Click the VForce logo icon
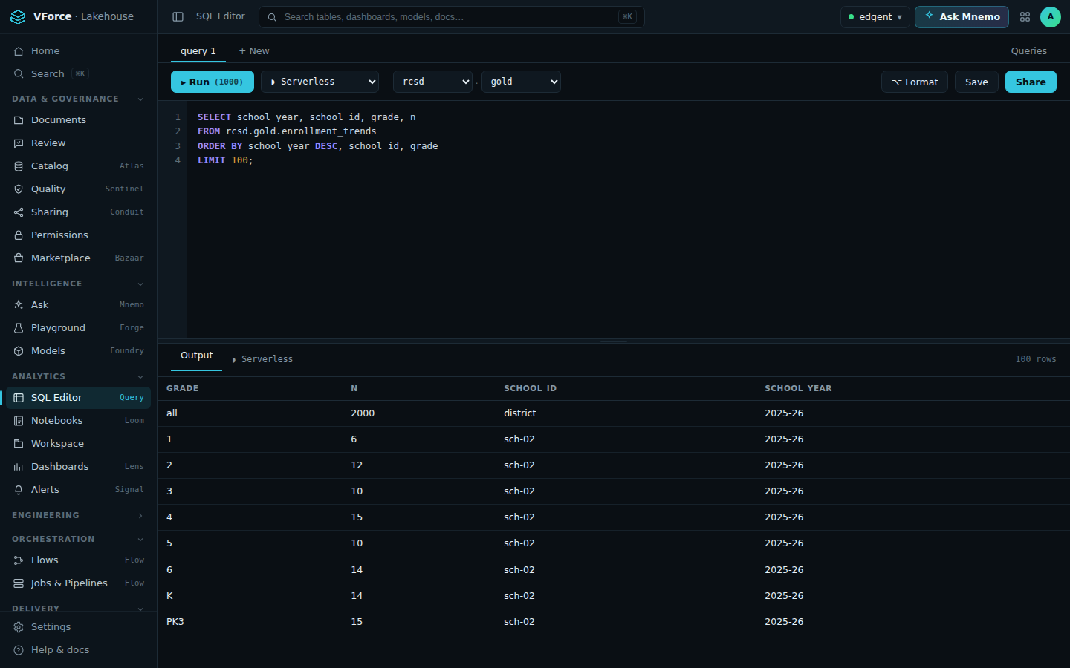The height and width of the screenshot is (668, 1070). click(x=18, y=16)
